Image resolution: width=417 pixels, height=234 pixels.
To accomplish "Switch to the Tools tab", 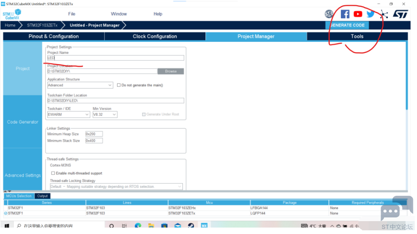I will click(x=357, y=36).
